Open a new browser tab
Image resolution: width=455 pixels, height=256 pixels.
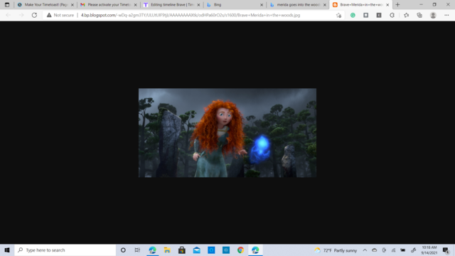point(397,5)
